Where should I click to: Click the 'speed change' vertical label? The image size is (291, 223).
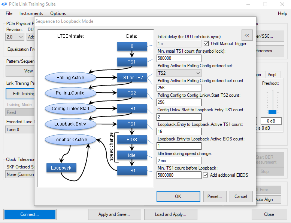pos(111,147)
